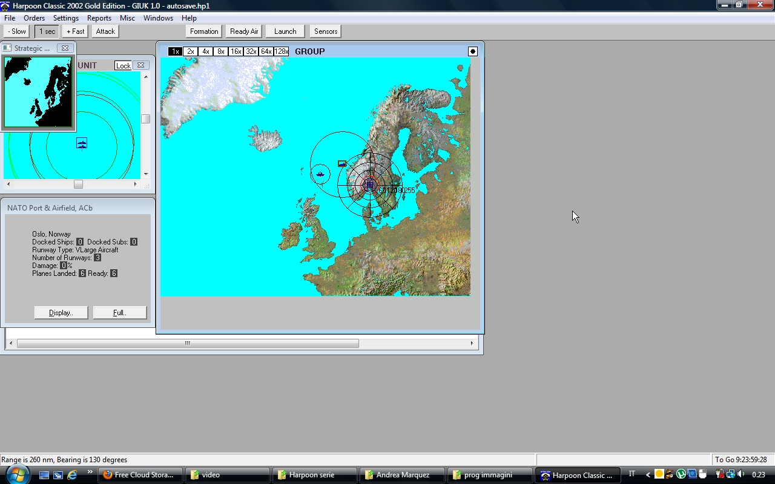Click UNIT window horizontal scrollbar right arrow
Image resolution: width=775 pixels, height=484 pixels.
[x=136, y=184]
